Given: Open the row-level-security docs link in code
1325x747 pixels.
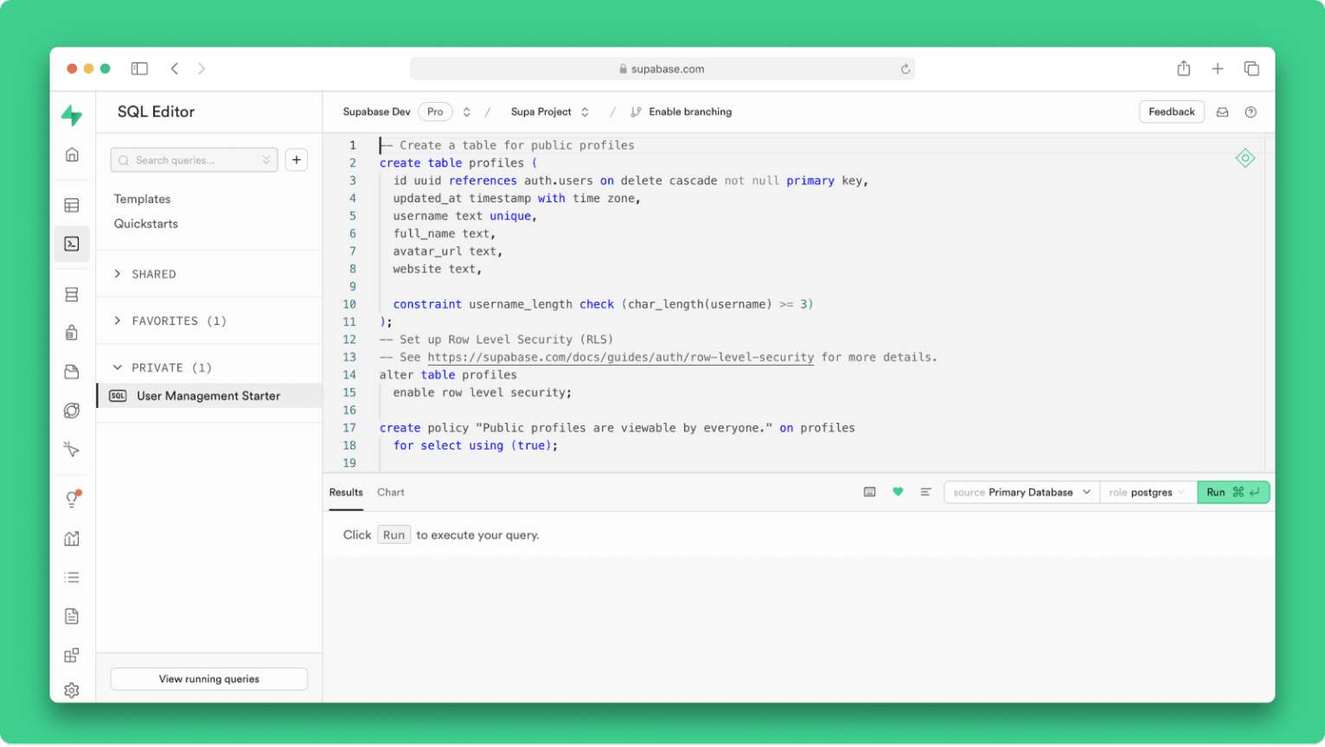Looking at the screenshot, I should pyautogui.click(x=621, y=357).
